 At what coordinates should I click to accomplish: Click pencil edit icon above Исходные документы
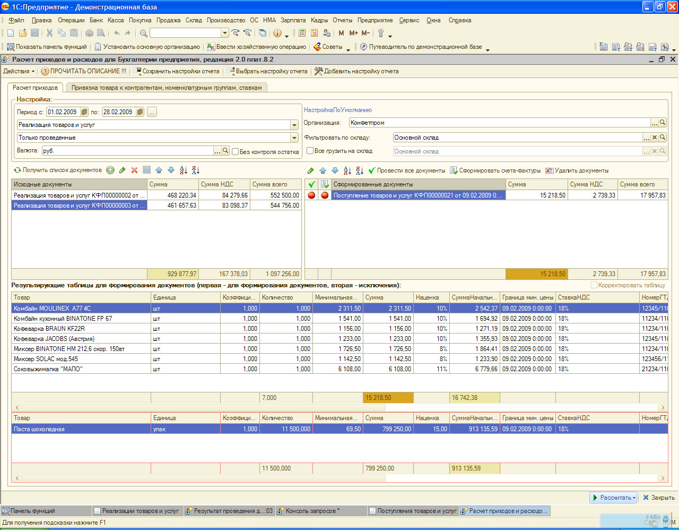[123, 170]
